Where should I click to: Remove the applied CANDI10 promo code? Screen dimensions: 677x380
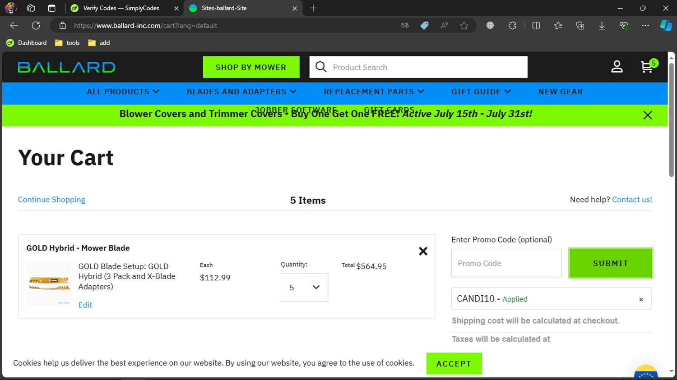click(641, 299)
